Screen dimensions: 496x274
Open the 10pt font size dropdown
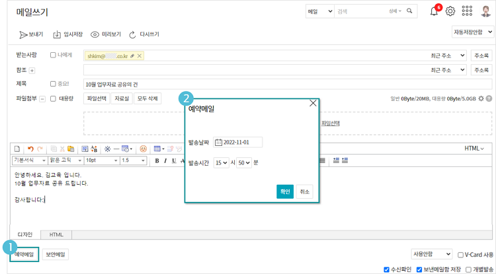coord(102,160)
